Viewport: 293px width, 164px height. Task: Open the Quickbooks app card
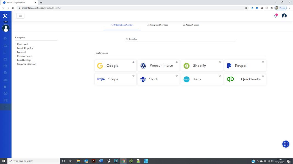point(245,79)
